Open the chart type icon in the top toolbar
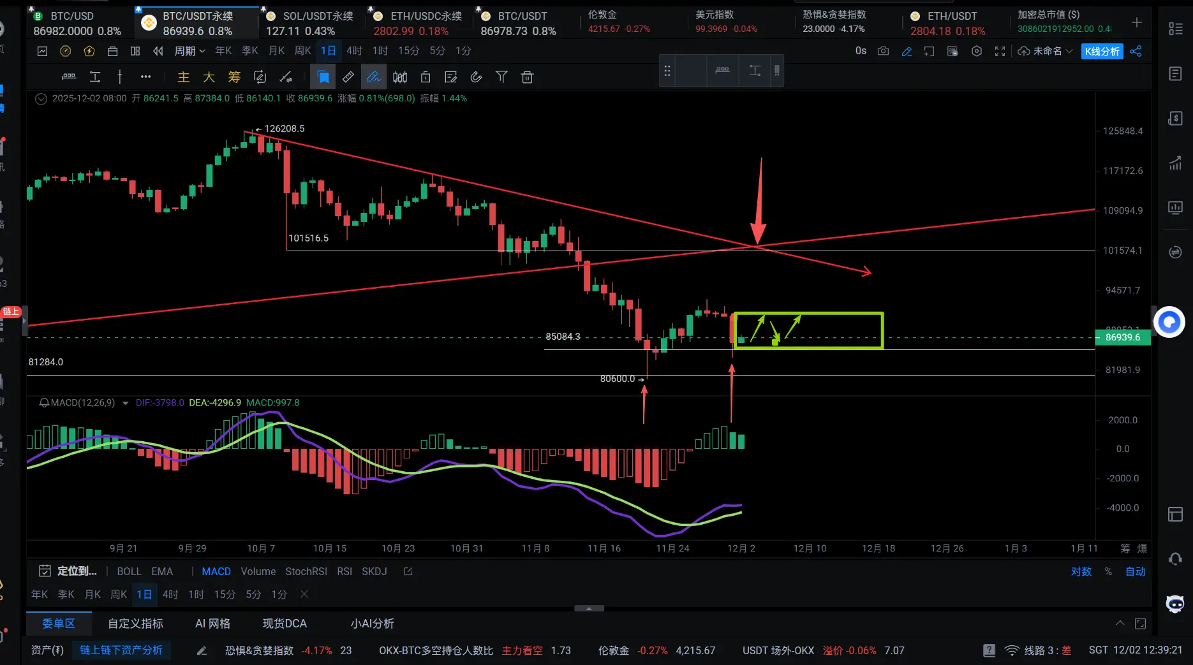This screenshot has width=1193, height=665. 42,51
